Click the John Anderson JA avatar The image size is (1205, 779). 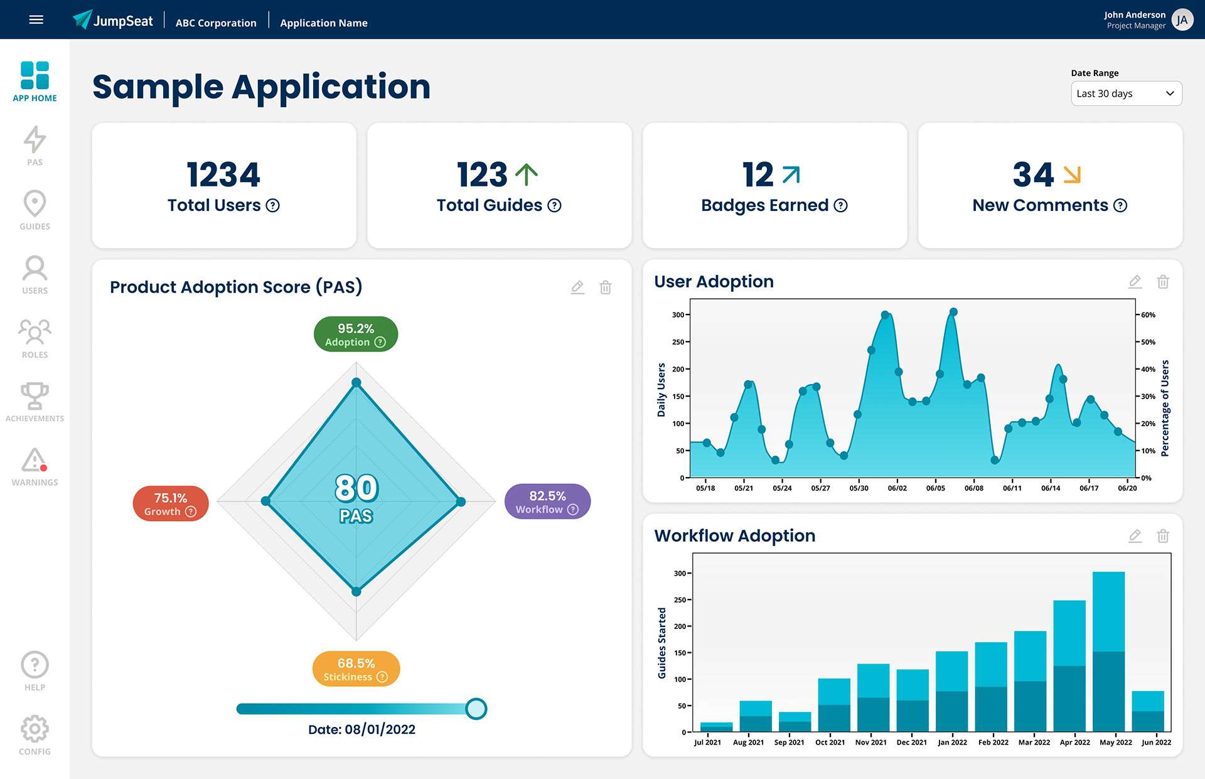click(x=1182, y=19)
